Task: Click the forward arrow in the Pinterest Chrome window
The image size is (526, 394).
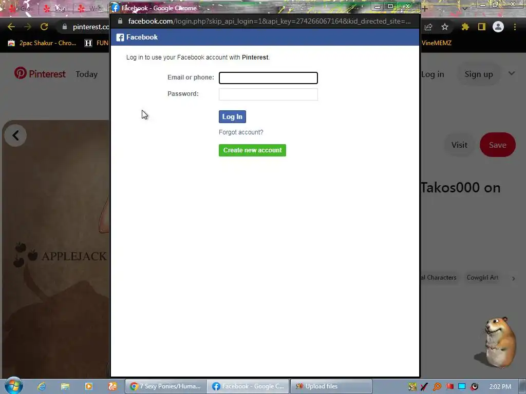Action: click(28, 27)
